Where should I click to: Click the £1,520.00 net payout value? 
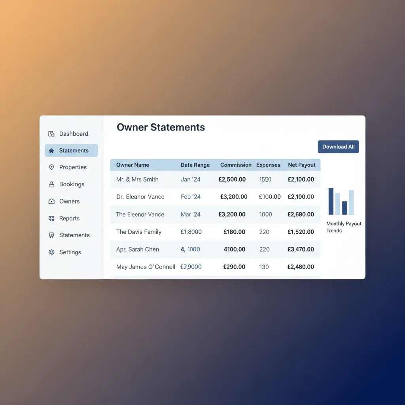[x=301, y=232]
